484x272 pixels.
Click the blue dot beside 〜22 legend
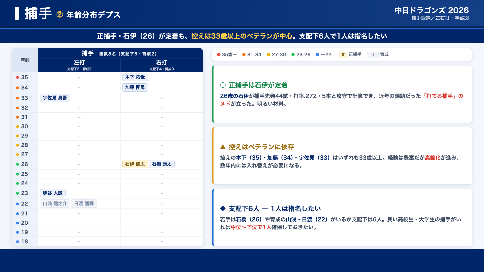pyautogui.click(x=317, y=55)
